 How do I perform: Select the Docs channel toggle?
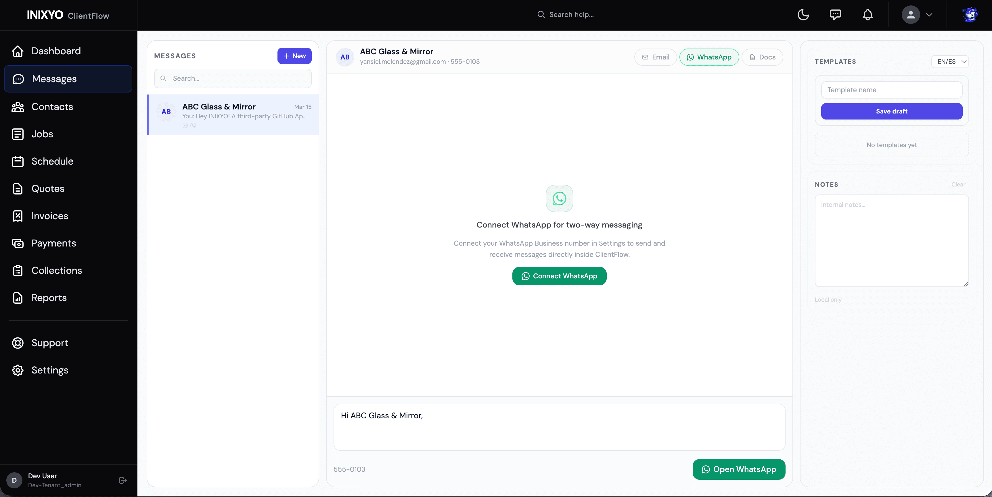pyautogui.click(x=762, y=57)
